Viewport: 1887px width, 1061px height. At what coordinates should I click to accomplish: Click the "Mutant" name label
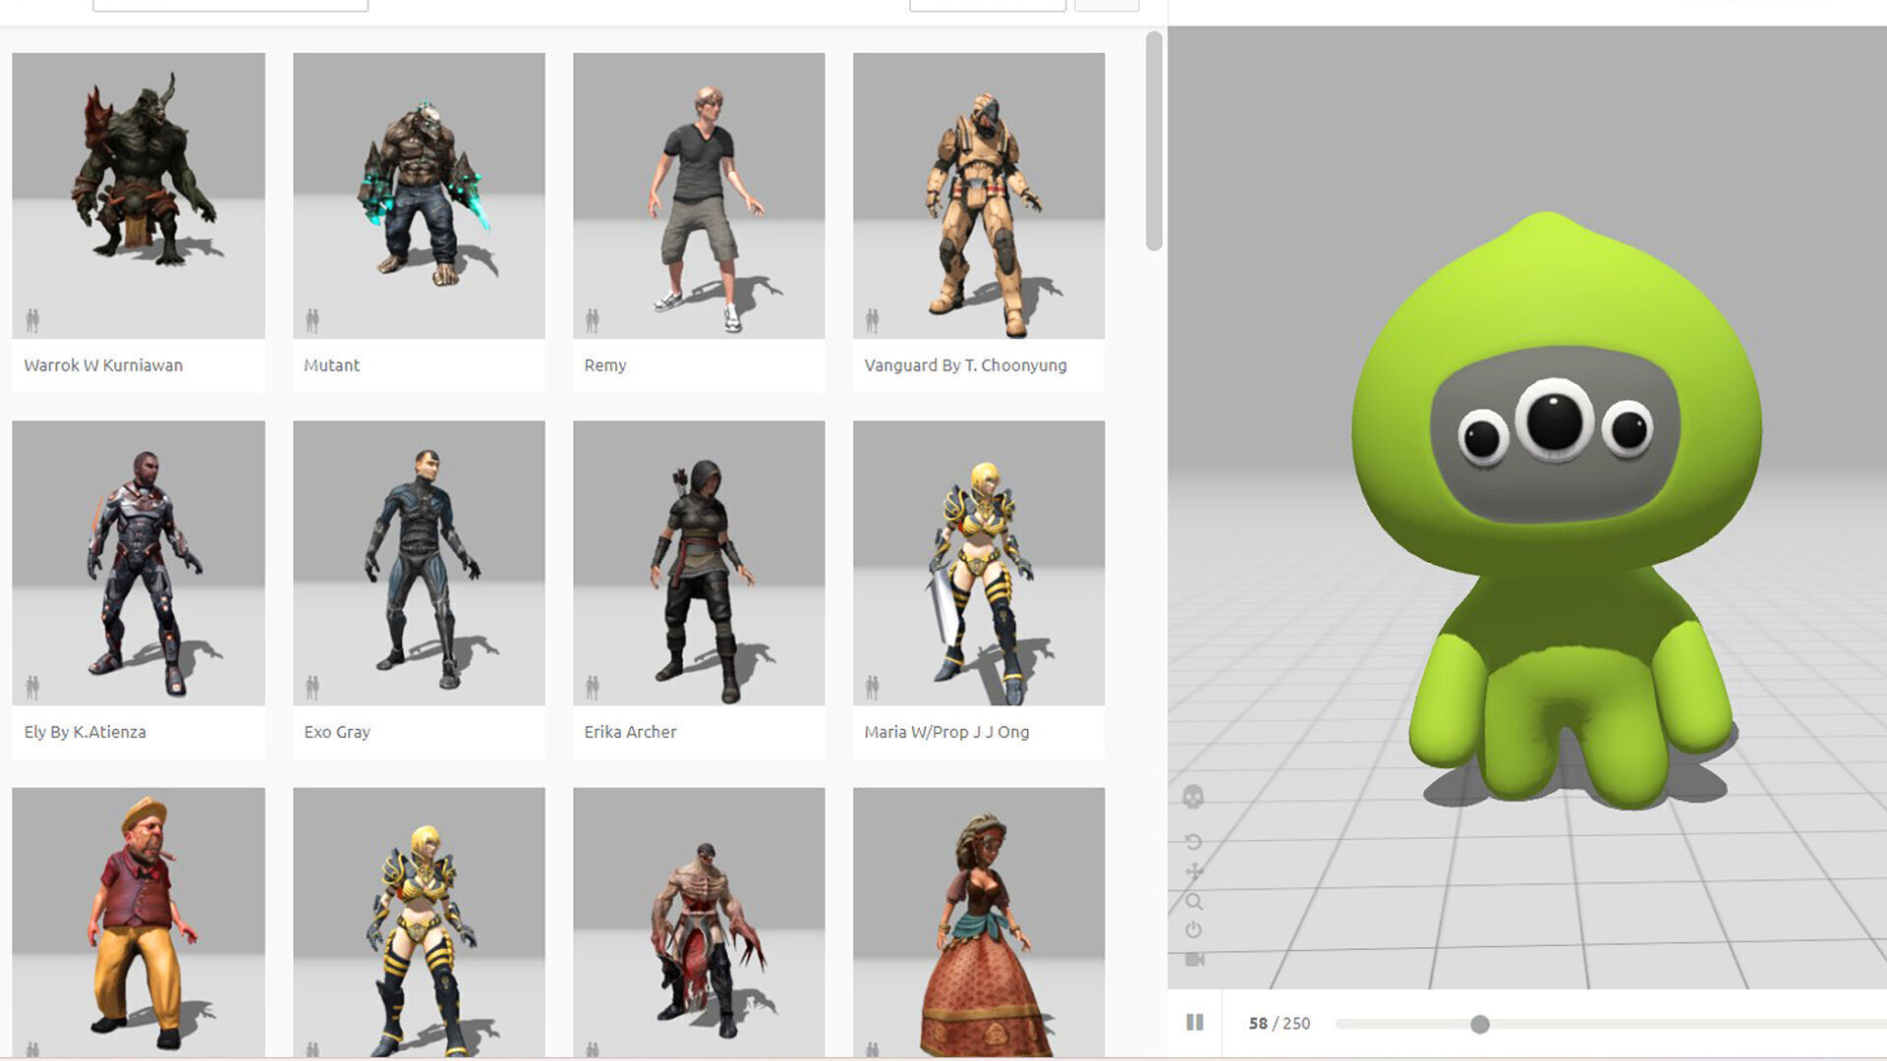(332, 365)
